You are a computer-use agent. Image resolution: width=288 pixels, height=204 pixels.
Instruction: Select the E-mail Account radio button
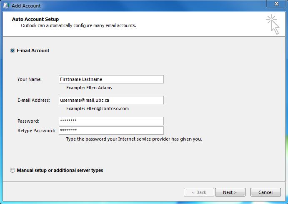click(x=13, y=50)
